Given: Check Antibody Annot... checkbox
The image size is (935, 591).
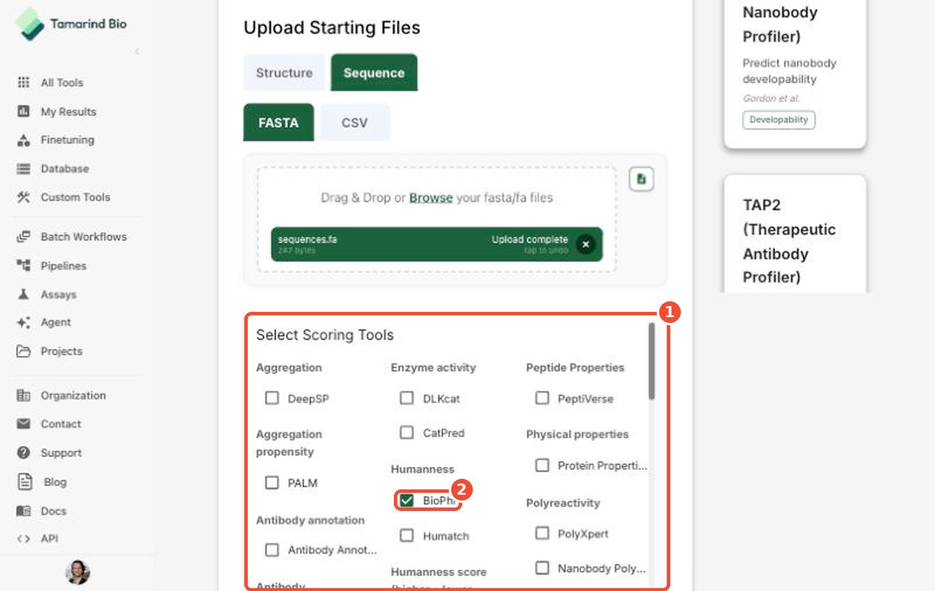Looking at the screenshot, I should click(272, 550).
